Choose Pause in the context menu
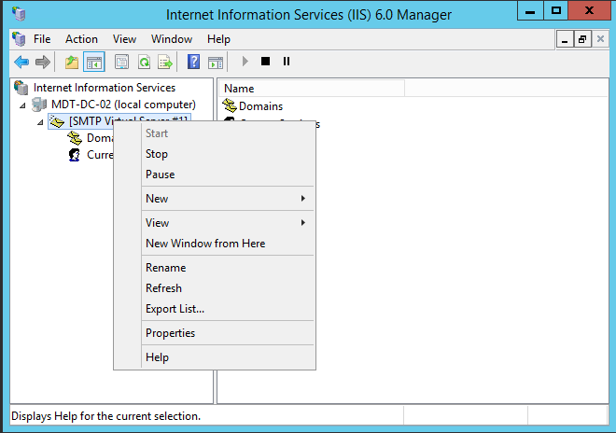The image size is (616, 433). (215, 175)
